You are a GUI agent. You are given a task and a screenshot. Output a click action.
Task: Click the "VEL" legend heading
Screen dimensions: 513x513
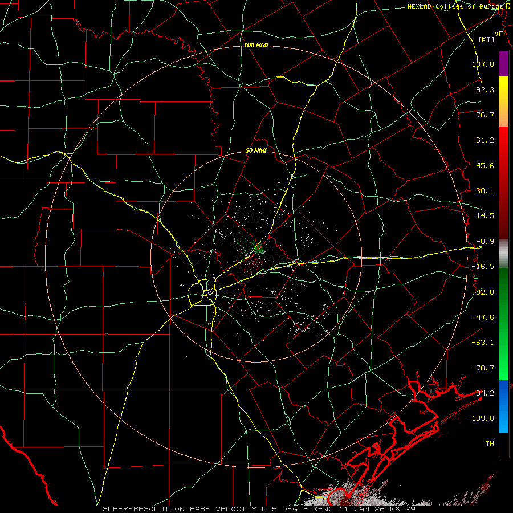coord(500,34)
